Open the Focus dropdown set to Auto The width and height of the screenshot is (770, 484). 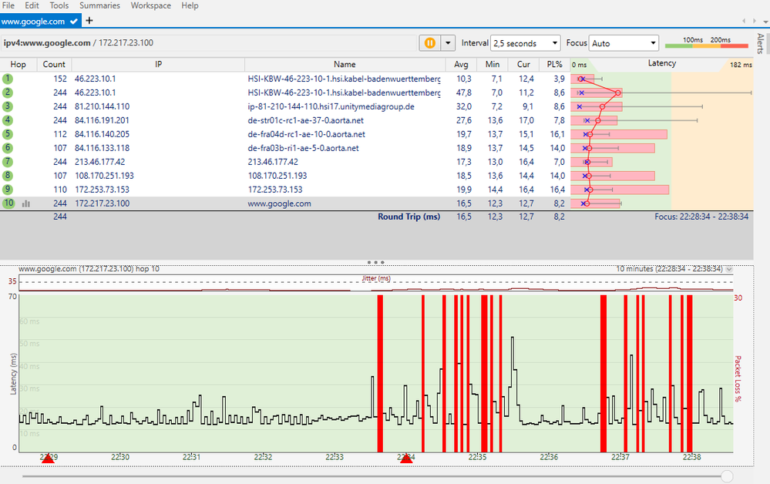pyautogui.click(x=624, y=43)
